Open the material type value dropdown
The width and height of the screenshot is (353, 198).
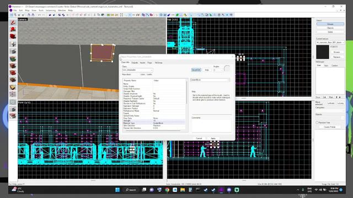(x=210, y=80)
